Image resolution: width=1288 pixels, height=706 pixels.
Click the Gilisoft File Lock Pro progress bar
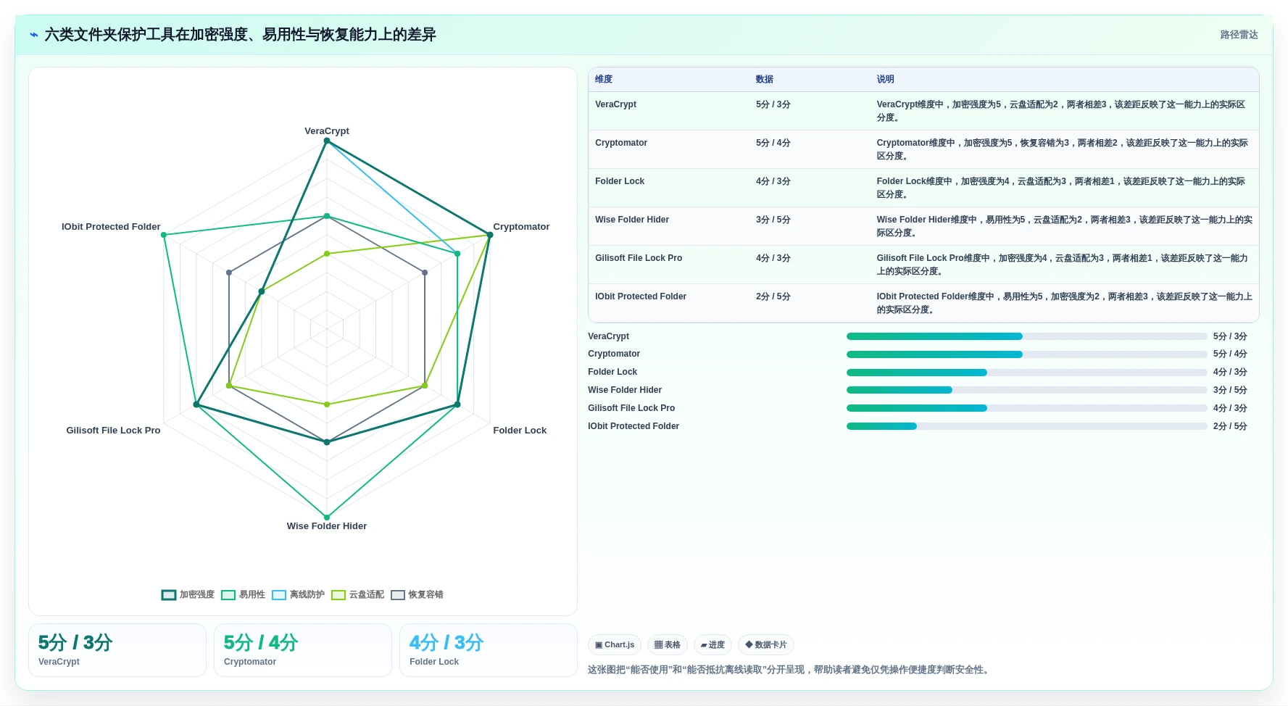[x=1026, y=408]
